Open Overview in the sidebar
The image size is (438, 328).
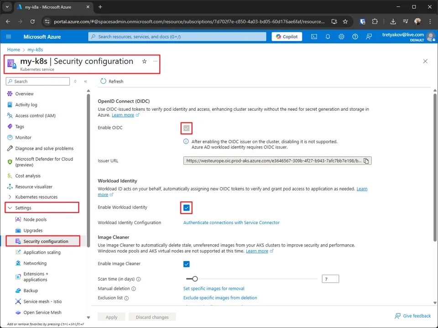[24, 94]
